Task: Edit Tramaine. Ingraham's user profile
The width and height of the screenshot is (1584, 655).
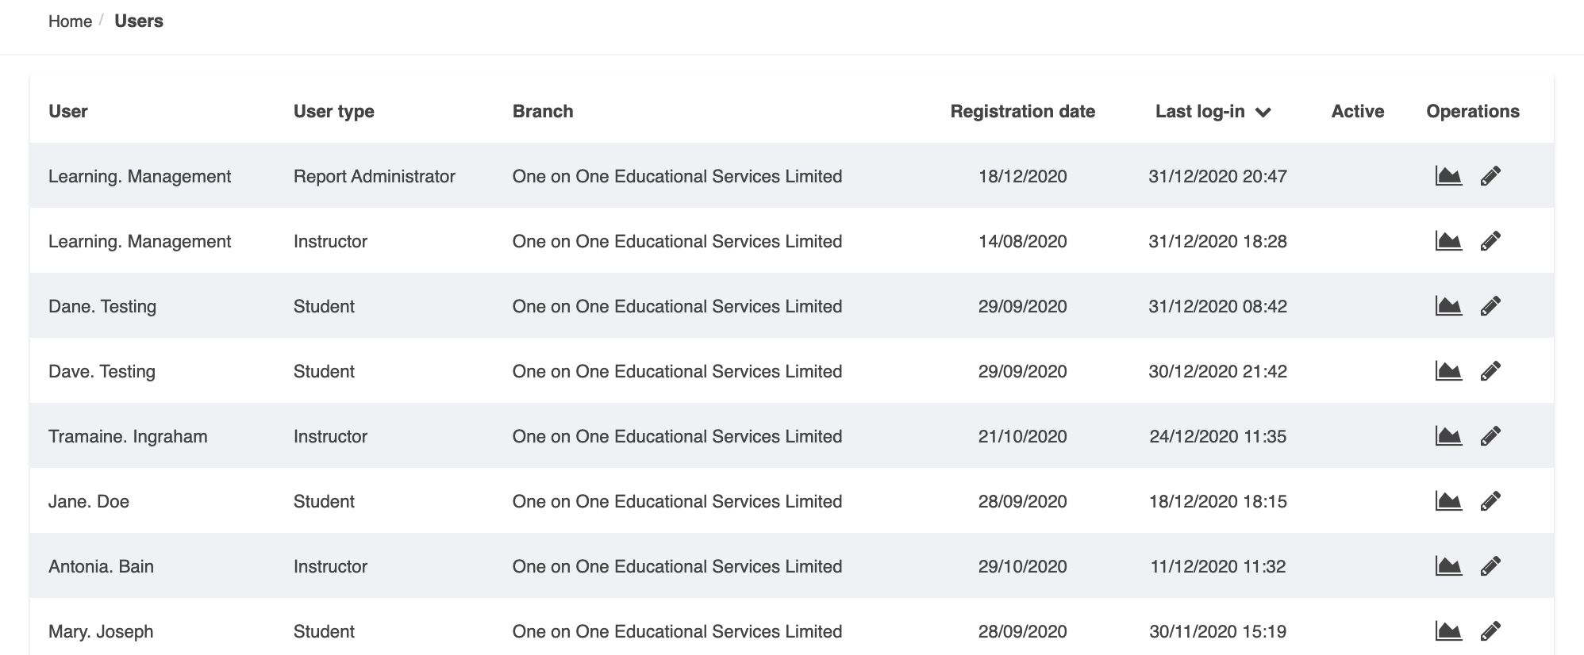Action: tap(1490, 436)
